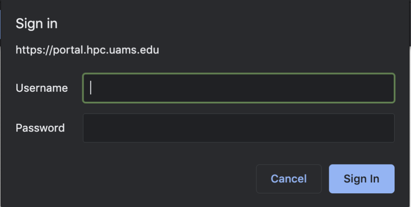The image size is (411, 207).
Task: Submit credentials with the blue Sign In button
Action: [x=361, y=179]
